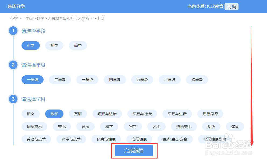Screen dimensions: 267x162
Task: Select the 科学 subject pill
Action: tap(109, 126)
